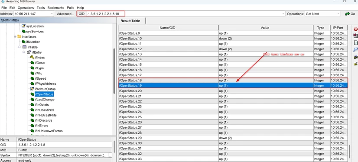358x162 pixels.
Task: Click the sysLocation leaf icon in the MIB tree
Action: [x=23, y=26]
